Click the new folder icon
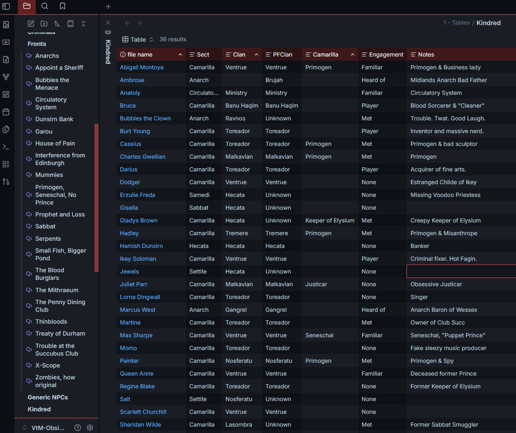Viewport: 516px width, 433px height. point(44,24)
